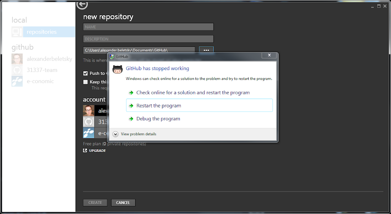This screenshot has width=391, height=214.
Task: Click the 'new repository' heading text
Action: click(x=108, y=17)
